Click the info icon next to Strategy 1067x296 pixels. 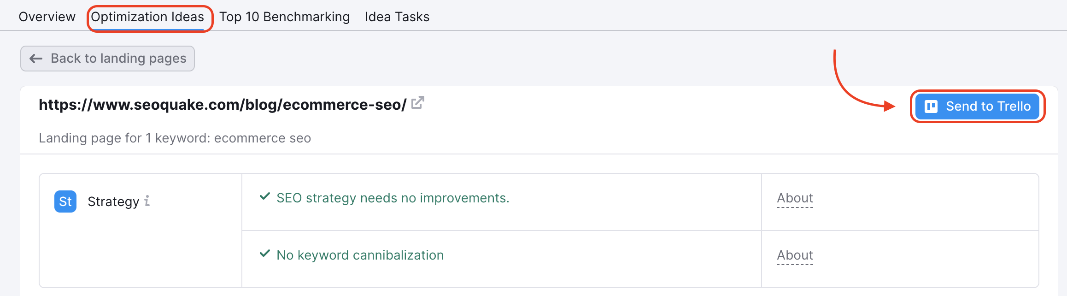pos(147,201)
